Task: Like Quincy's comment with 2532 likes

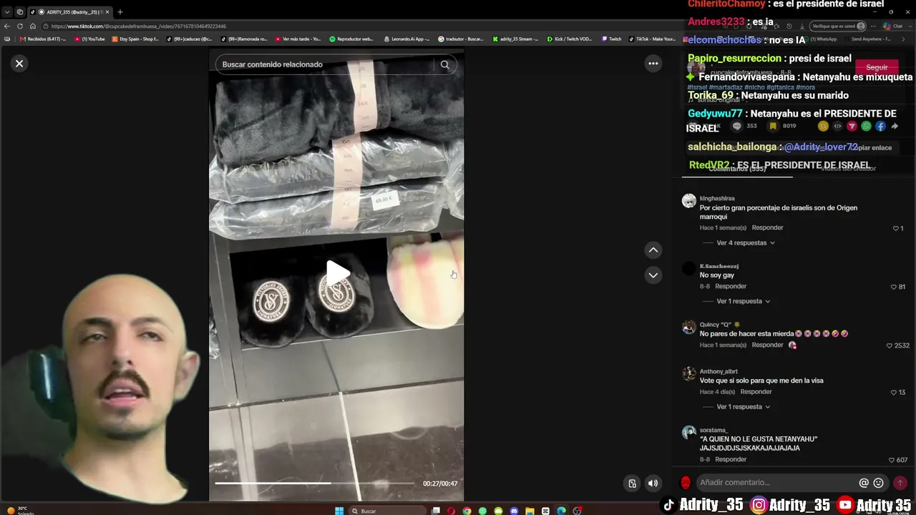Action: 890,345
